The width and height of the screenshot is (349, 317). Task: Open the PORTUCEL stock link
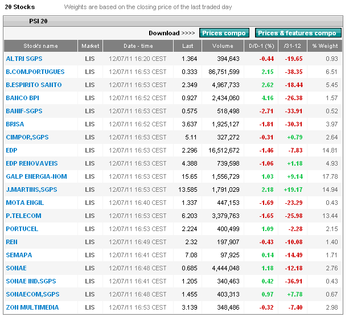[22, 229]
